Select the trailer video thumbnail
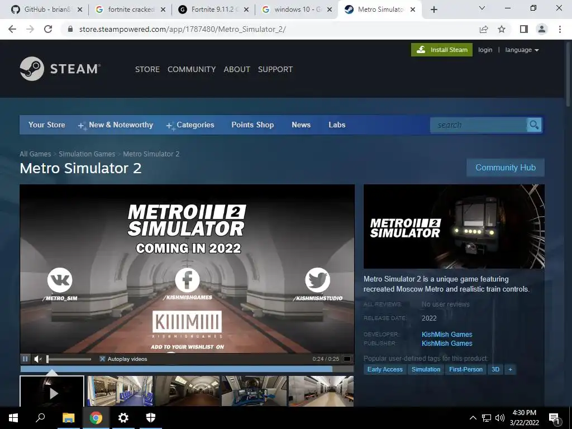Viewport: 572px width, 429px height. click(52, 392)
